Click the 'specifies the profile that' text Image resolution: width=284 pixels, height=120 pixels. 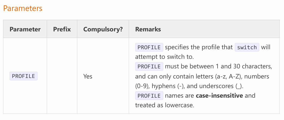click(199, 47)
